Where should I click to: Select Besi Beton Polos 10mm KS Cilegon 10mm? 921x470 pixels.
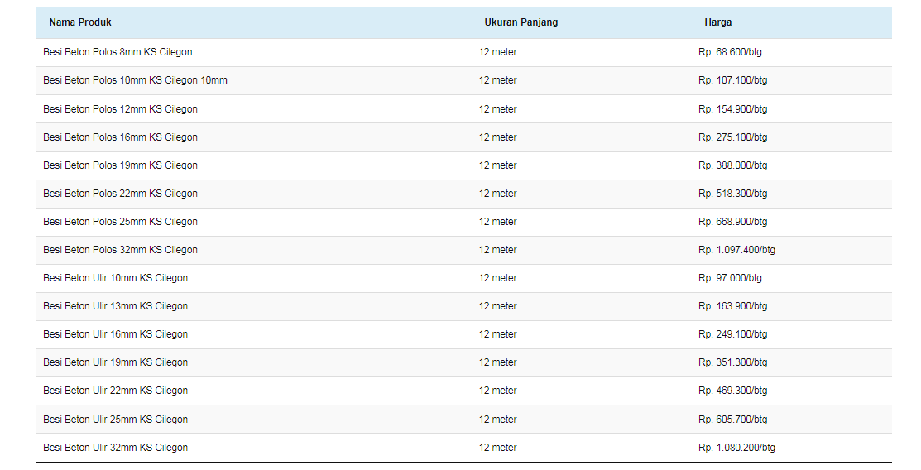[x=135, y=80]
